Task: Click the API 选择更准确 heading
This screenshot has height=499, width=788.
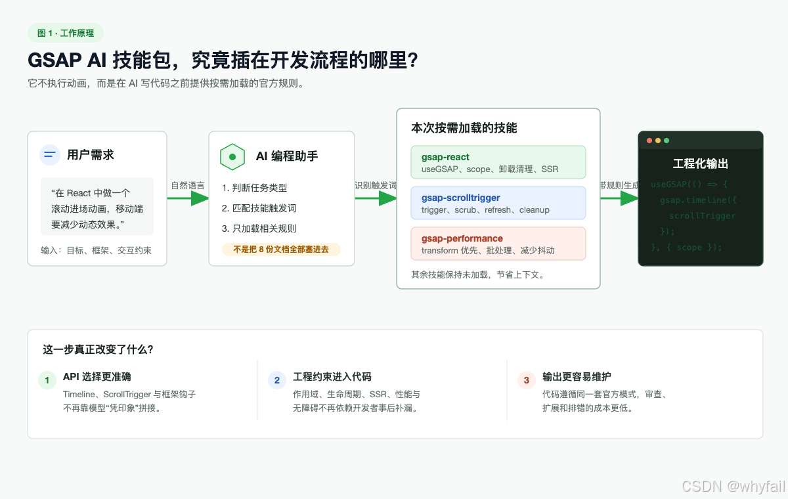Action: 97,377
